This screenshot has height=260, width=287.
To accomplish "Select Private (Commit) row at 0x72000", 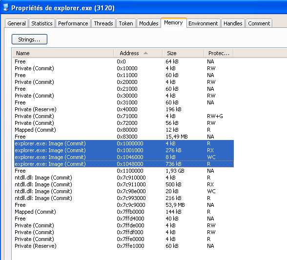I will [x=124, y=123].
